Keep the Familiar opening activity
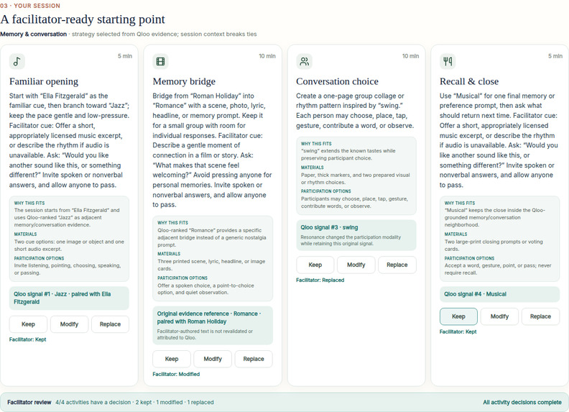569x412 pixels. pyautogui.click(x=28, y=324)
